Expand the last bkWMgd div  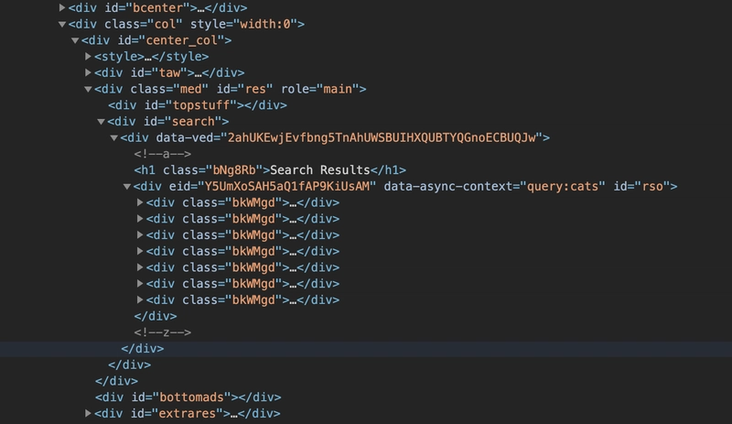pos(140,299)
